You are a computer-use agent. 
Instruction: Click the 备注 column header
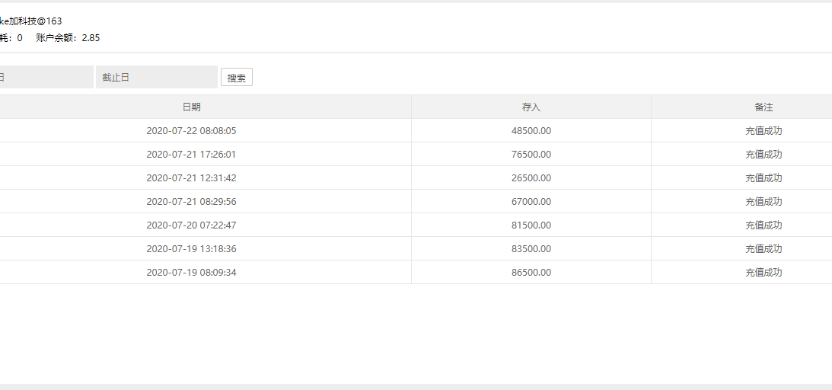tap(763, 107)
